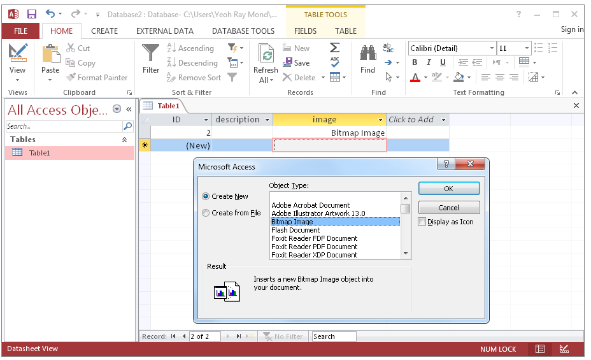Click Remove Sort
Screen dimensions: 591x360
[x=194, y=77]
